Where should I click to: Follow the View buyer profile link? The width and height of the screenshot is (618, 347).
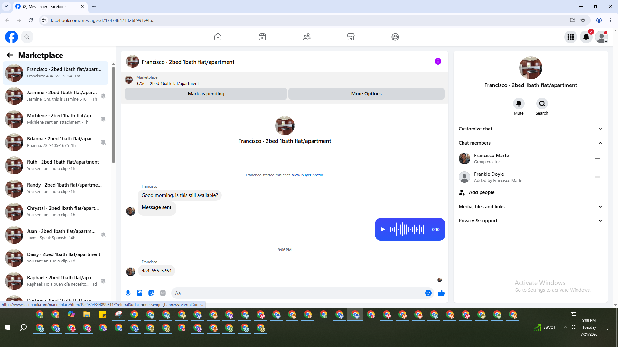point(308,175)
